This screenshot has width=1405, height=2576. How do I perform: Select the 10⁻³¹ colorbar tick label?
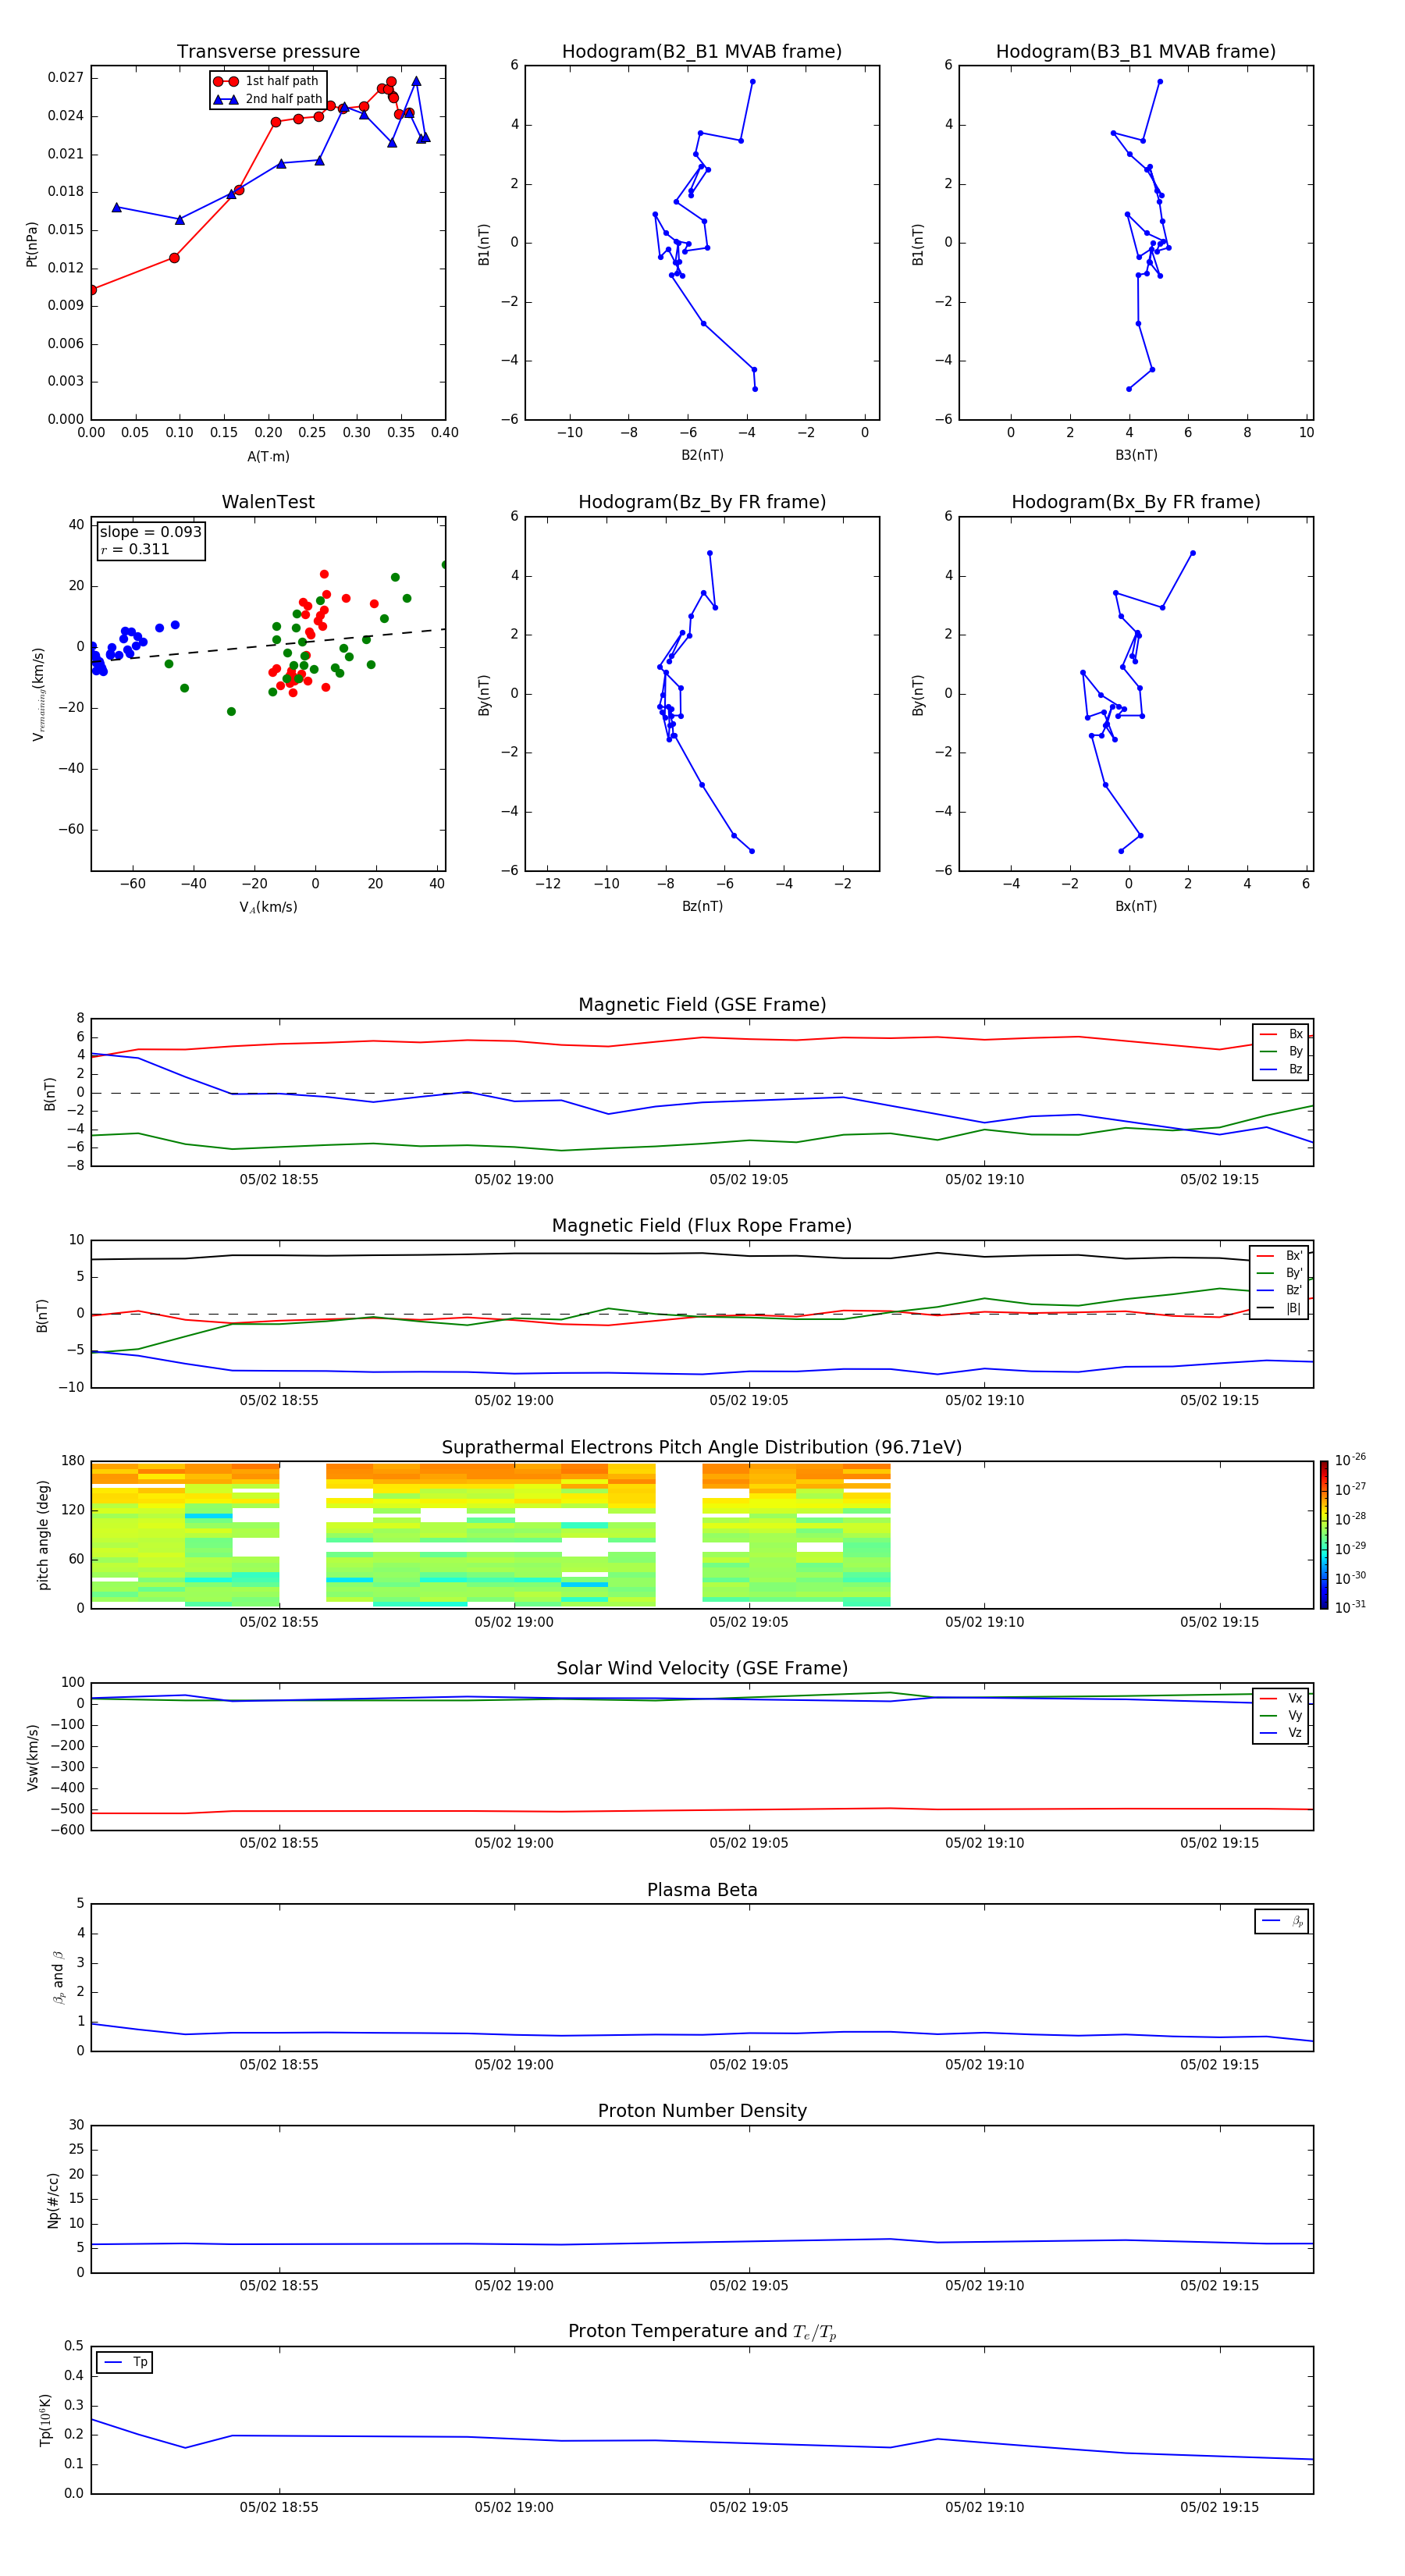[1350, 1607]
